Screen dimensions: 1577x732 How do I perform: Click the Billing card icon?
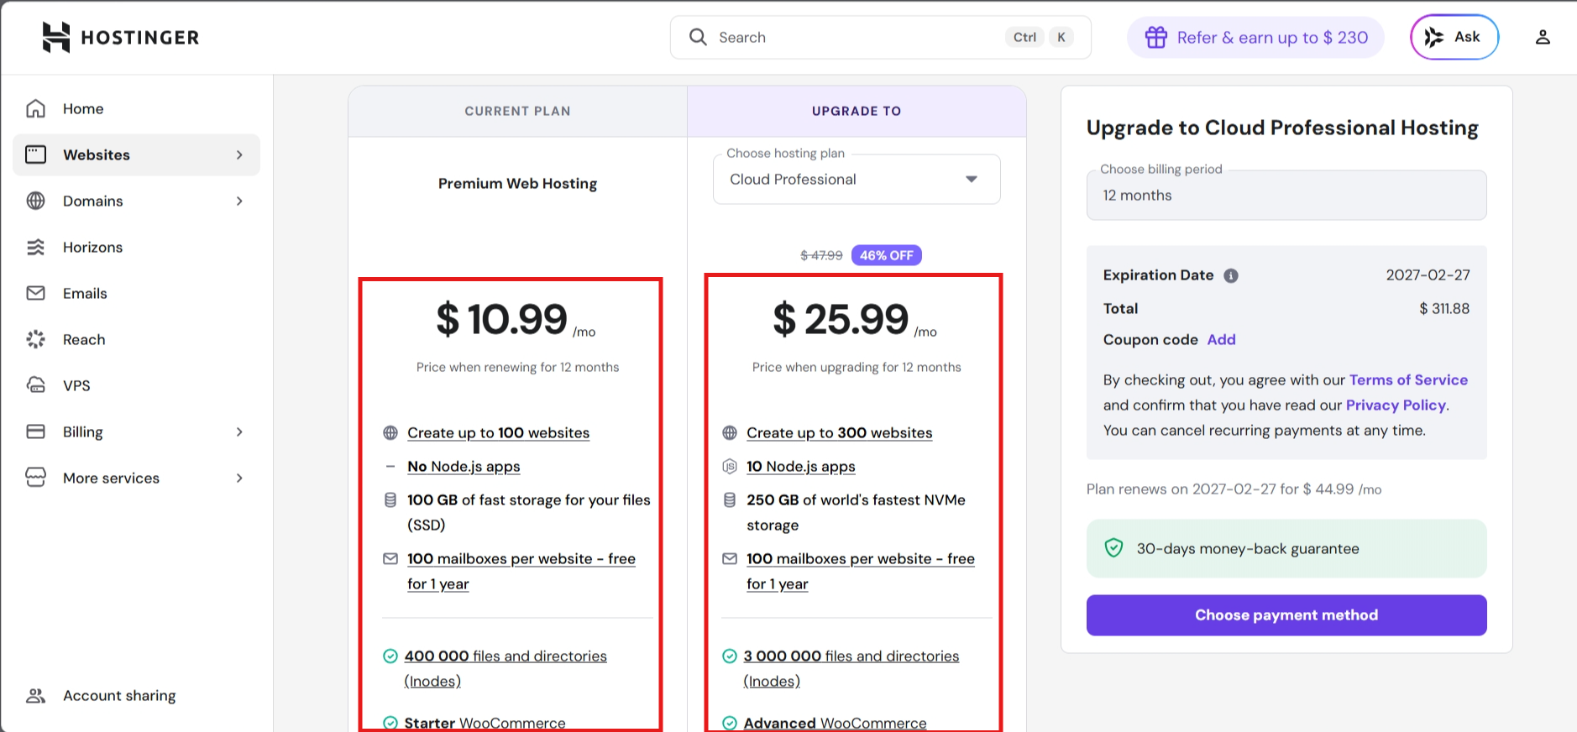35,431
